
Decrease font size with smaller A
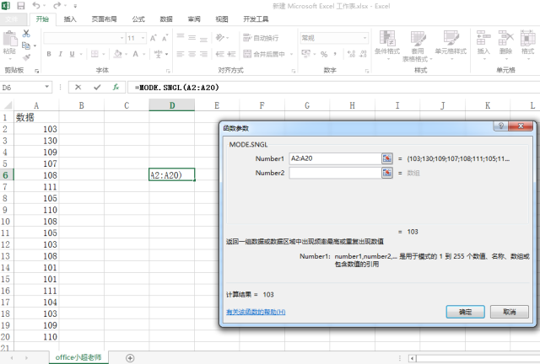click(x=165, y=38)
